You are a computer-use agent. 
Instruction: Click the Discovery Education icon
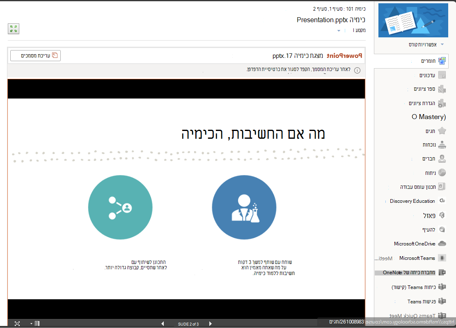(x=442, y=201)
